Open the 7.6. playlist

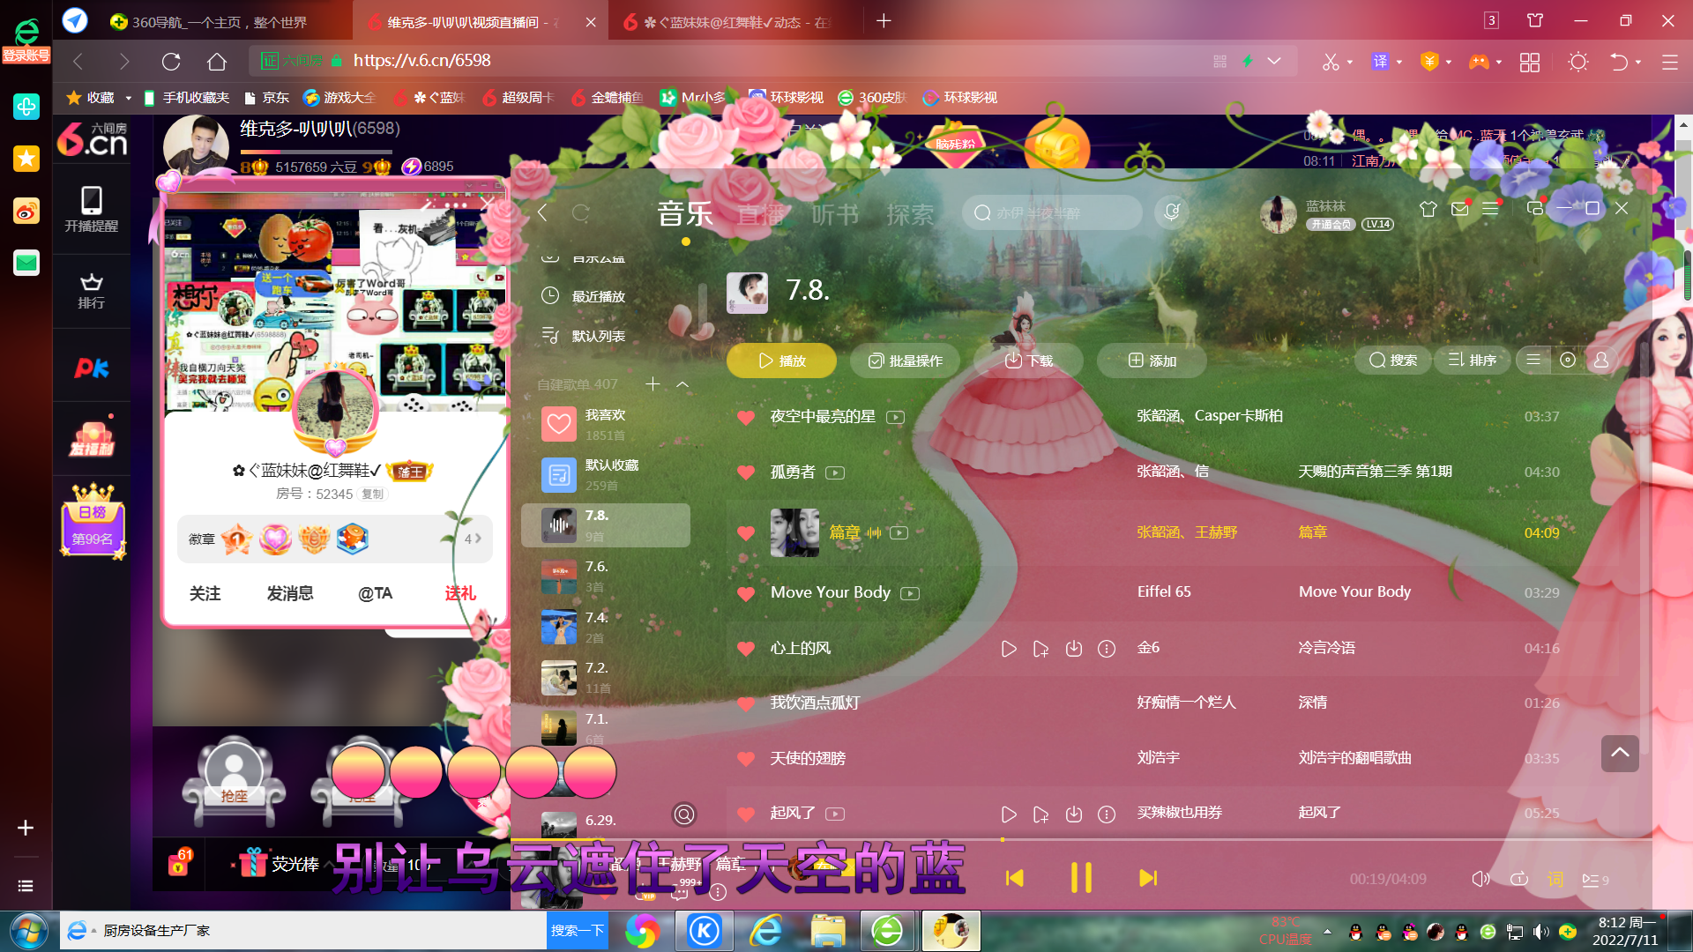click(x=605, y=576)
